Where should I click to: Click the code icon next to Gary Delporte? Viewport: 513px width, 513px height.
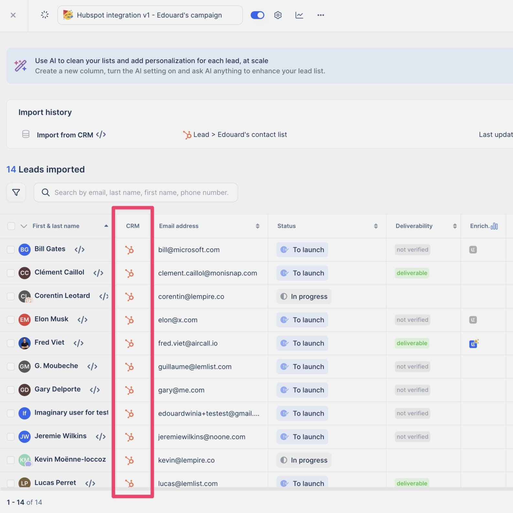95,390
